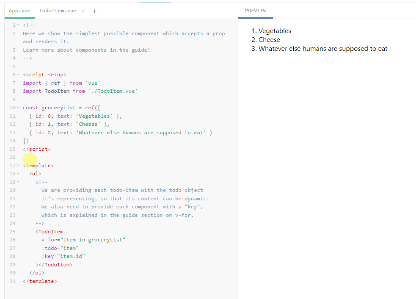416x299 pixels.
Task: Fold the template block at line 17
Action: point(18,166)
